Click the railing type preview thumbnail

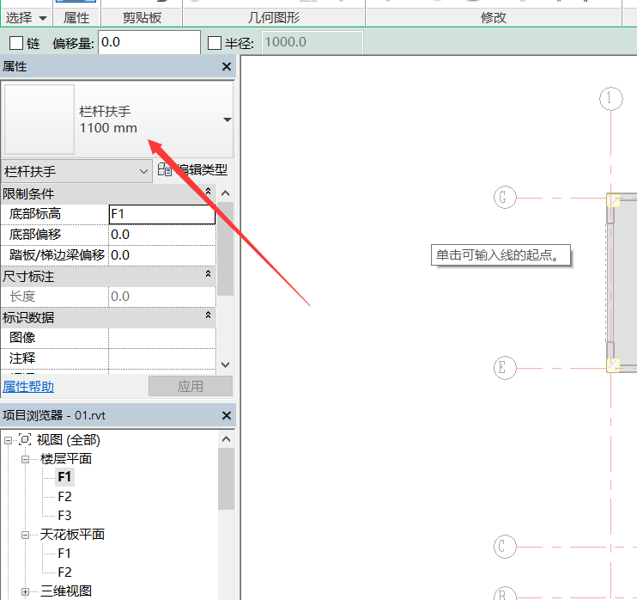39,119
